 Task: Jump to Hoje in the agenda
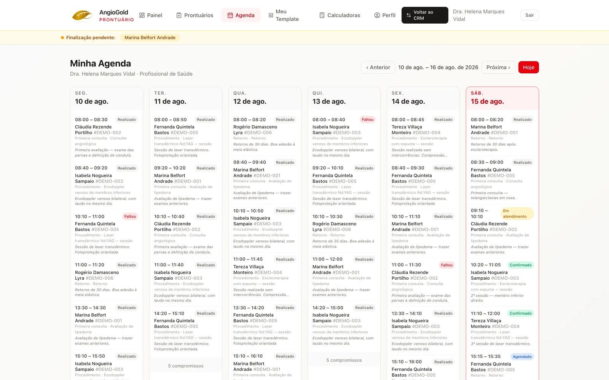(529, 67)
